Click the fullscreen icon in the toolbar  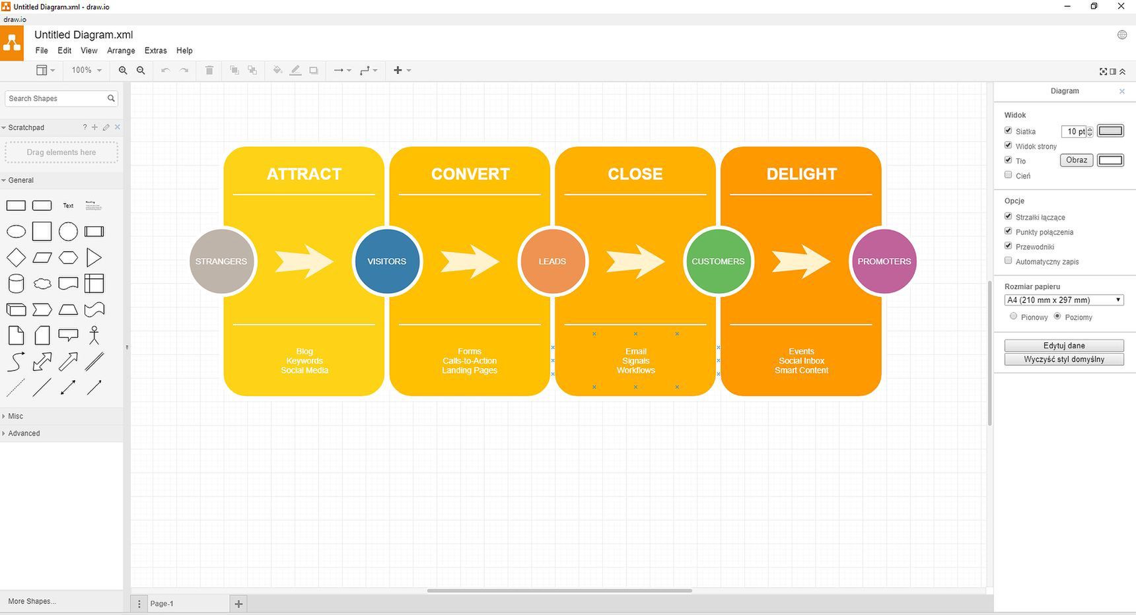coord(1103,71)
